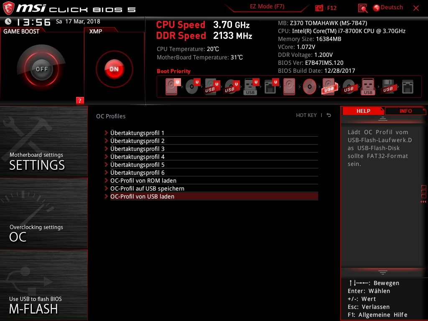Click the red question mark help icon

[80, 100]
